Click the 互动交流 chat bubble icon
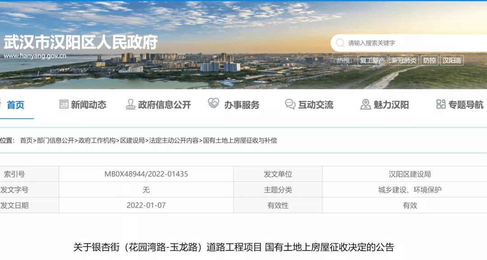Viewport: 487px width, 260px height. tap(290, 105)
